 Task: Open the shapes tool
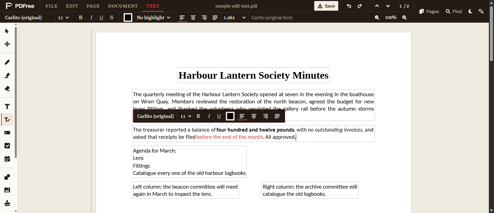pyautogui.click(x=7, y=177)
